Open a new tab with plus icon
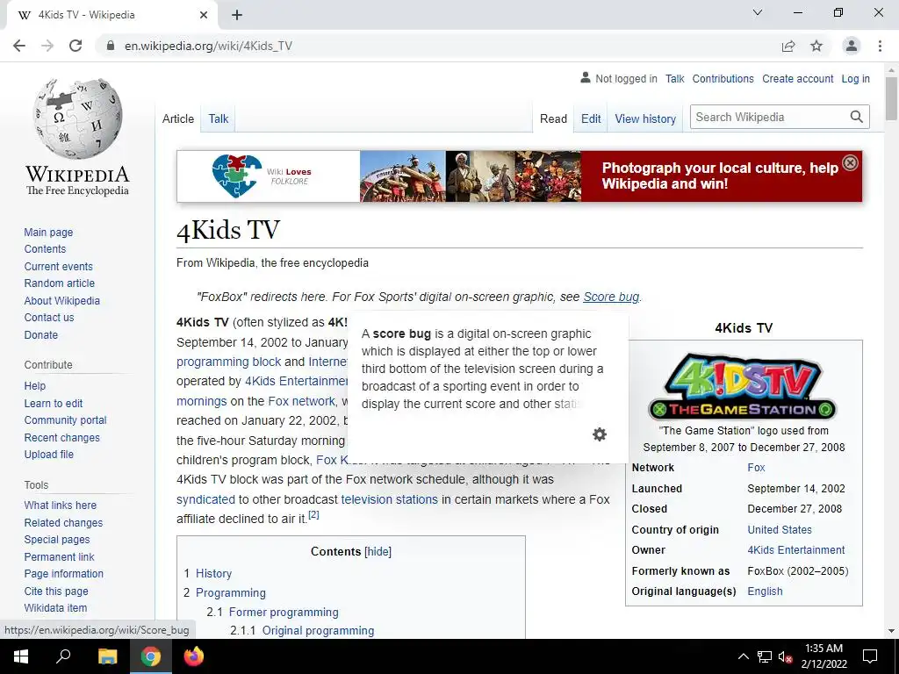 (237, 15)
